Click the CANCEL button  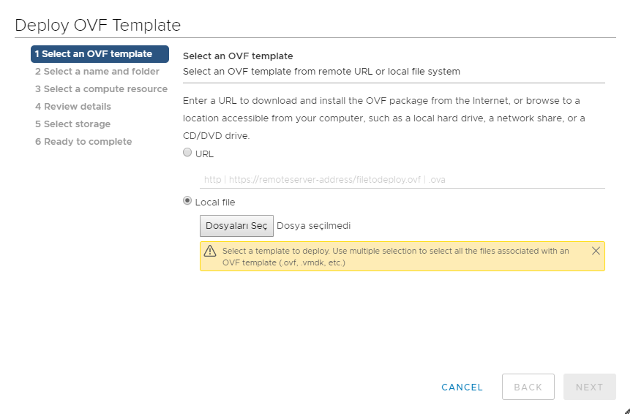coord(462,387)
